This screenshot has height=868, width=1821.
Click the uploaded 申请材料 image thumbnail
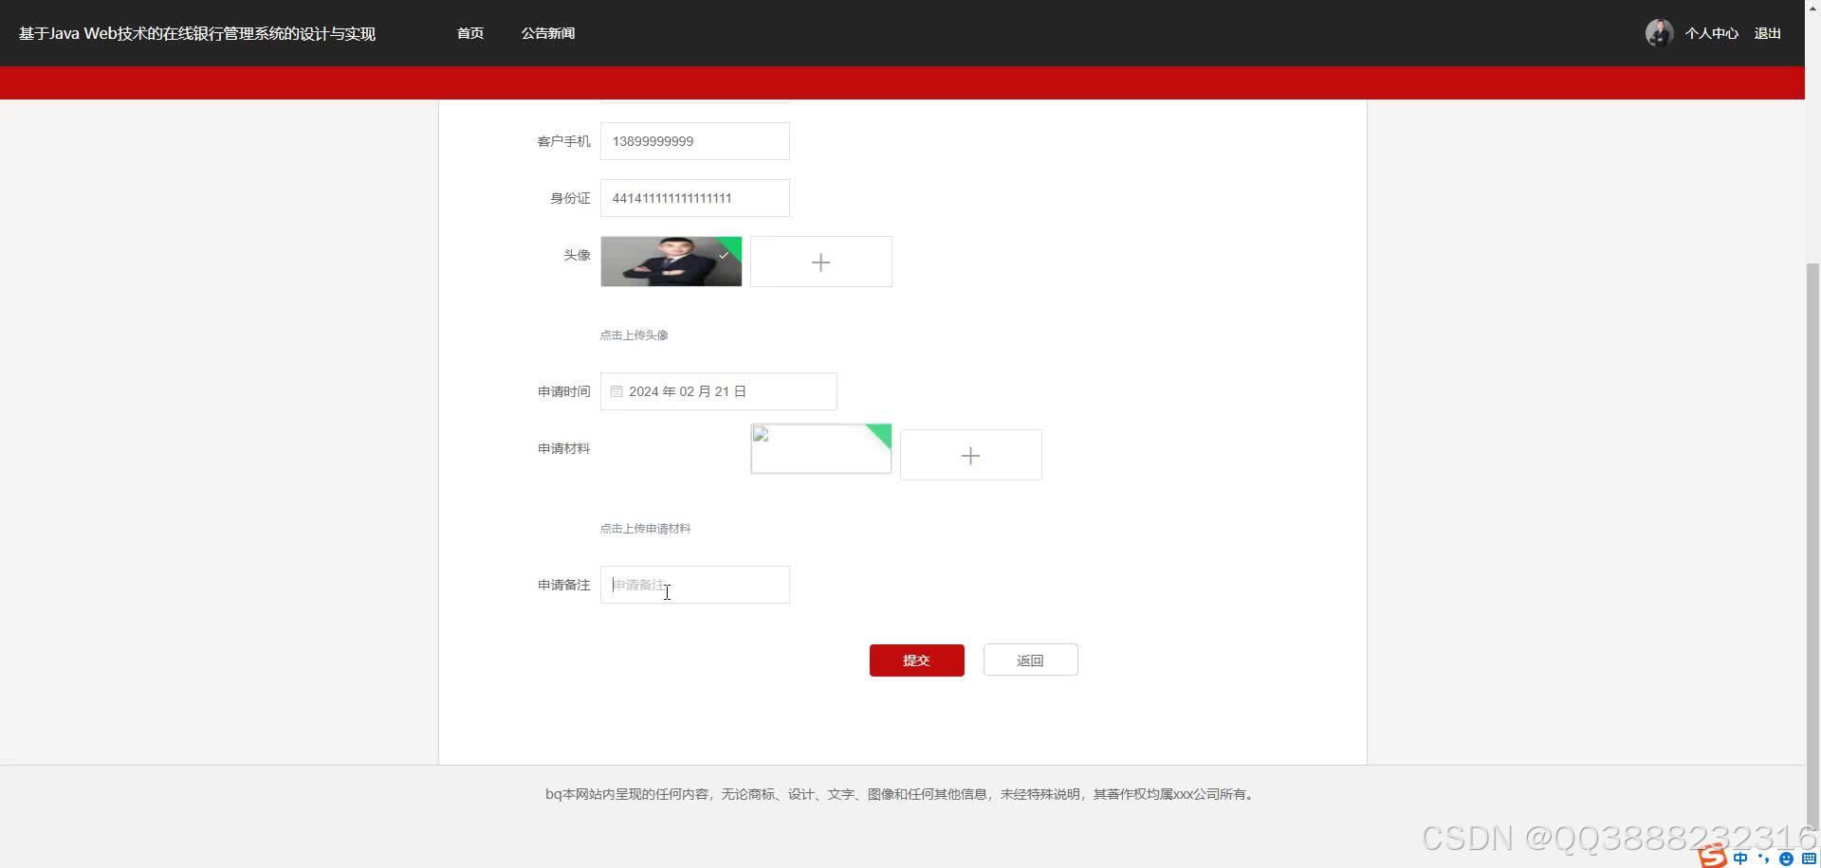tap(819, 448)
